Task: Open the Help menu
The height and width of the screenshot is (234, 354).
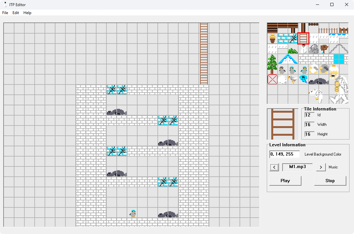Action: point(27,13)
